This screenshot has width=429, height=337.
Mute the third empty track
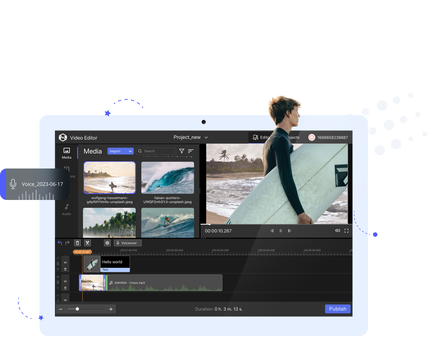point(65,300)
